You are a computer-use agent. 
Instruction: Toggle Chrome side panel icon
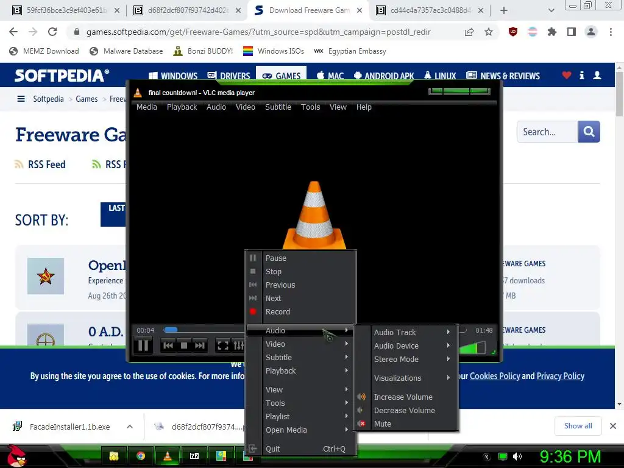(x=572, y=32)
